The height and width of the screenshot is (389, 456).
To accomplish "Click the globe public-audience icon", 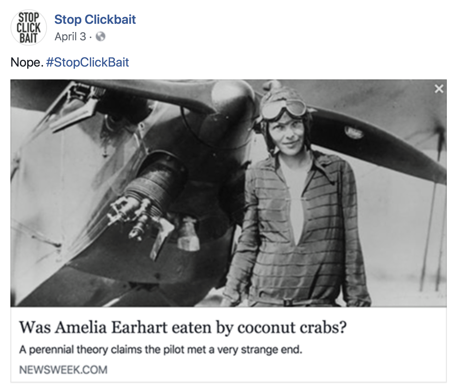I will pos(101,37).
